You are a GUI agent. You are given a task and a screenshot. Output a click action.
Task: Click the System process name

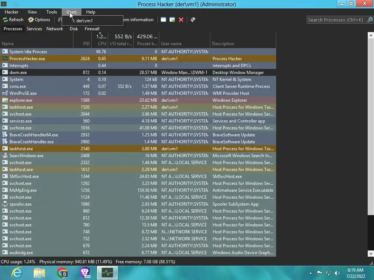[x=16, y=79]
